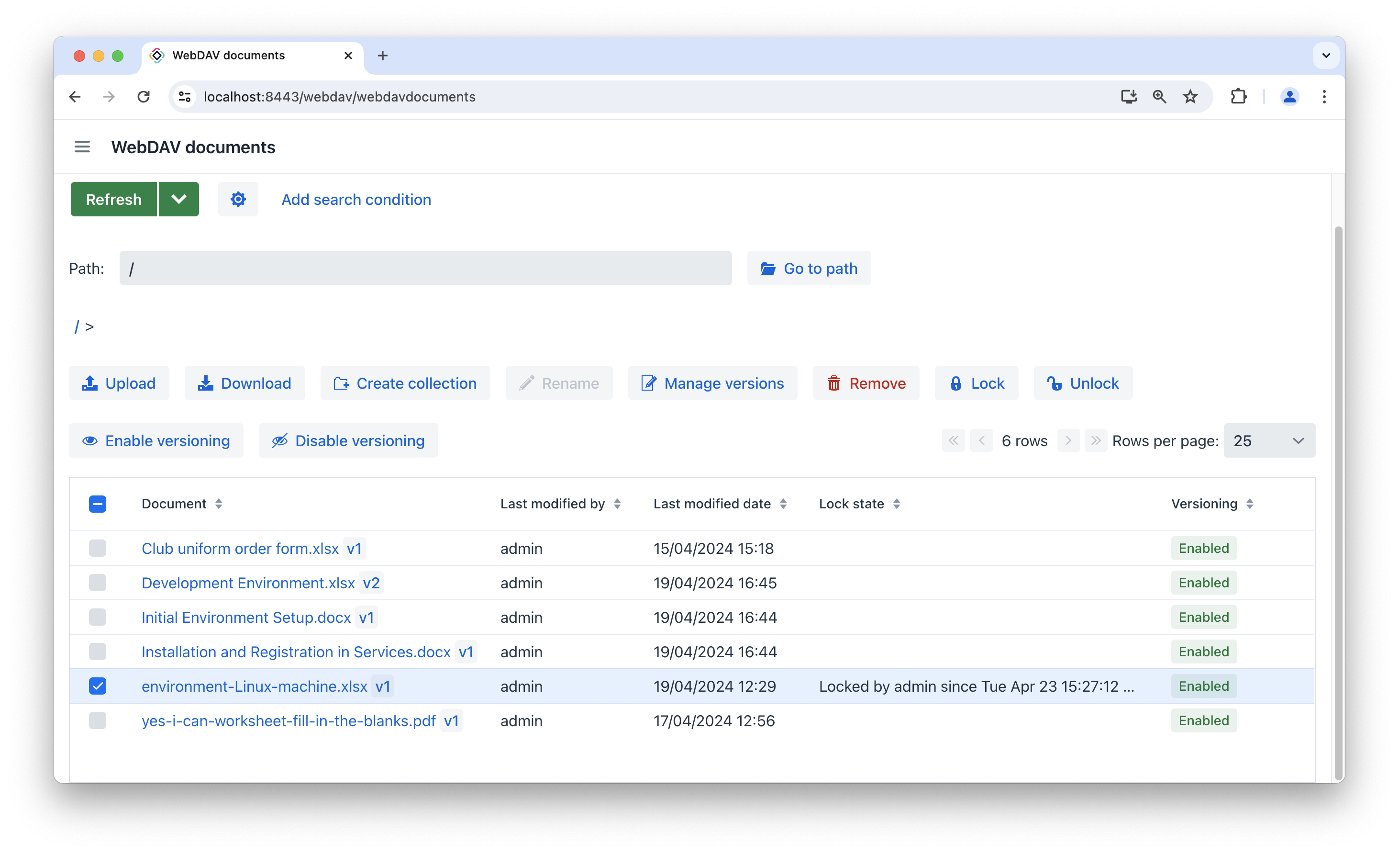The width and height of the screenshot is (1399, 854).
Task: Expand the Refresh button dropdown arrow
Action: click(179, 199)
